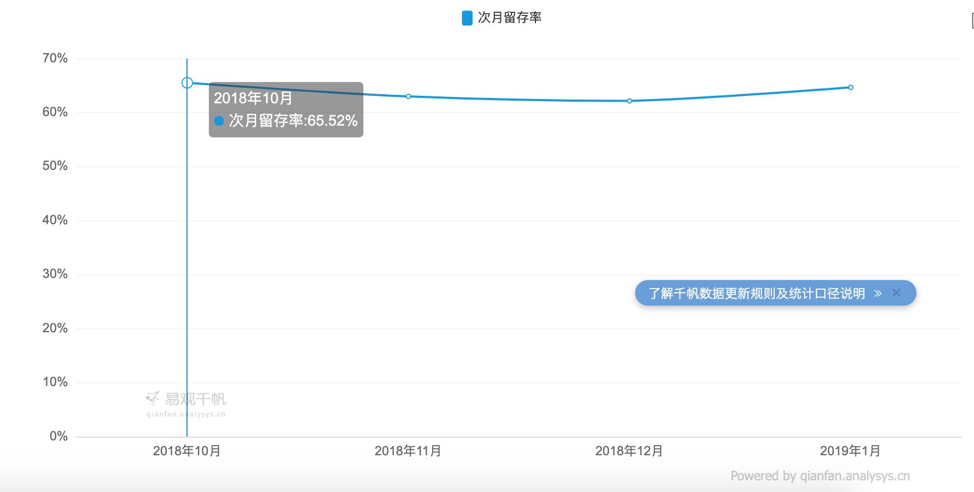Click the 70% axis tick label
Image resolution: width=974 pixels, height=492 pixels.
click(54, 59)
